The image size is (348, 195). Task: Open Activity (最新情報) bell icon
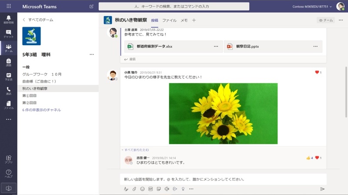8,19
